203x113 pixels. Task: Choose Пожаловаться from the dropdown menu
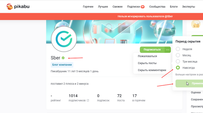[x=147, y=56]
